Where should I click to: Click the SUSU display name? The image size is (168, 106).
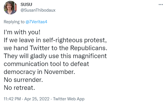click(x=26, y=5)
